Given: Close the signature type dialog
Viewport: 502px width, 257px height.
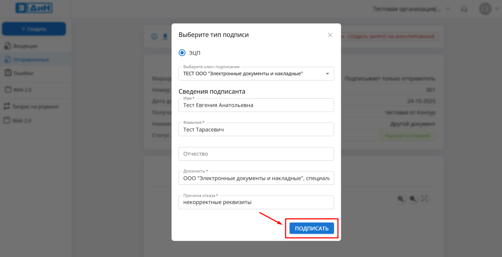Looking at the screenshot, I should tap(330, 35).
